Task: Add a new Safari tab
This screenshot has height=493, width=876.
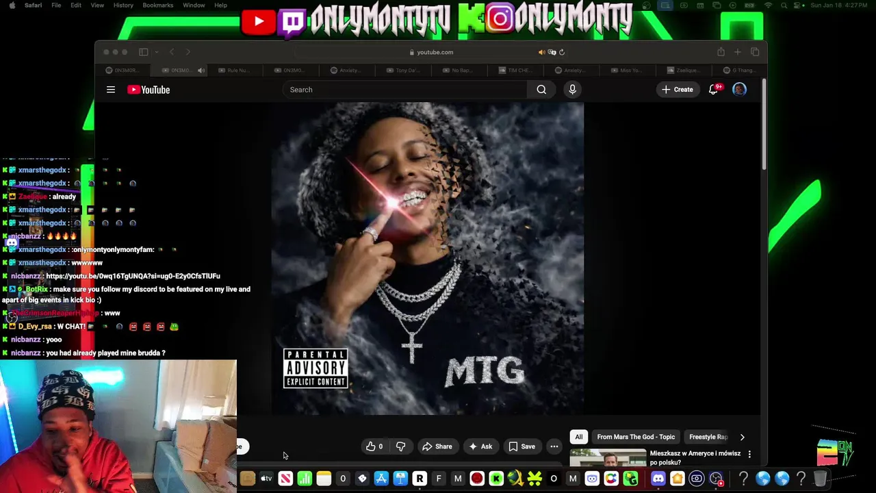Action: coord(737,52)
